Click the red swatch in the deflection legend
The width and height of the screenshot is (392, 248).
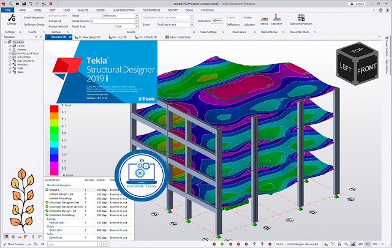coord(54,109)
